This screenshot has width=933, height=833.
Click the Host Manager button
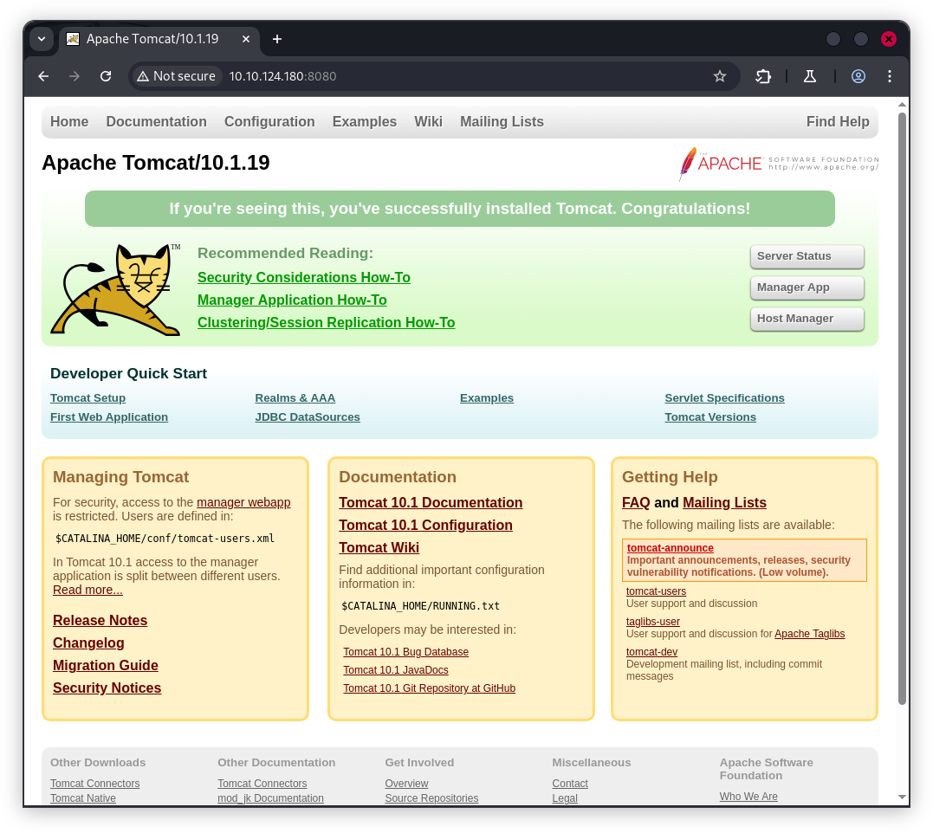pyautogui.click(x=807, y=319)
